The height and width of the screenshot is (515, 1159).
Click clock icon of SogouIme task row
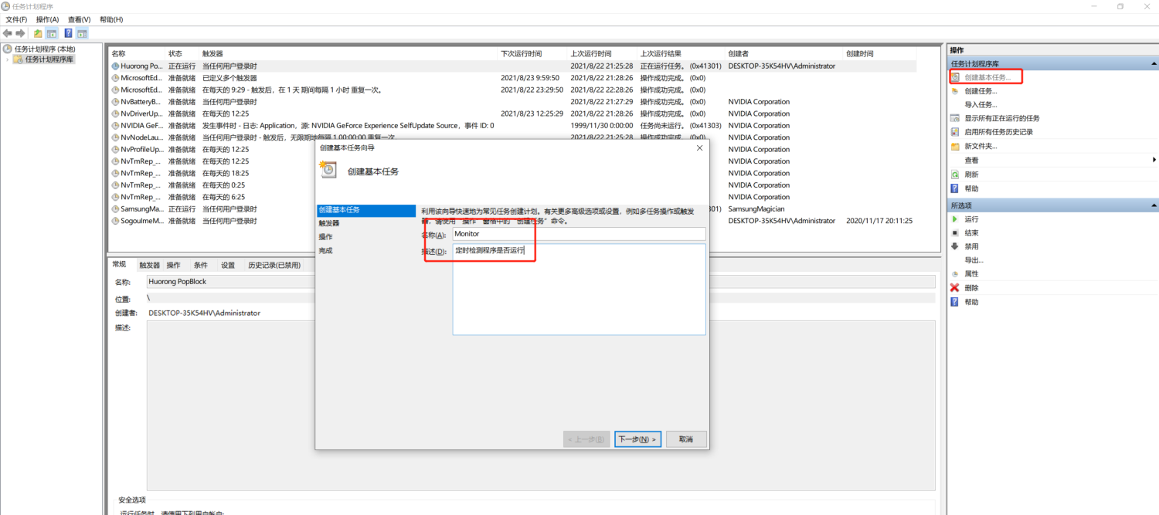[115, 221]
